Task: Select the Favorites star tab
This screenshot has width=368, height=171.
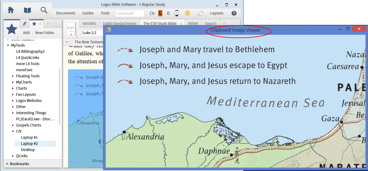Action: (x=34, y=24)
